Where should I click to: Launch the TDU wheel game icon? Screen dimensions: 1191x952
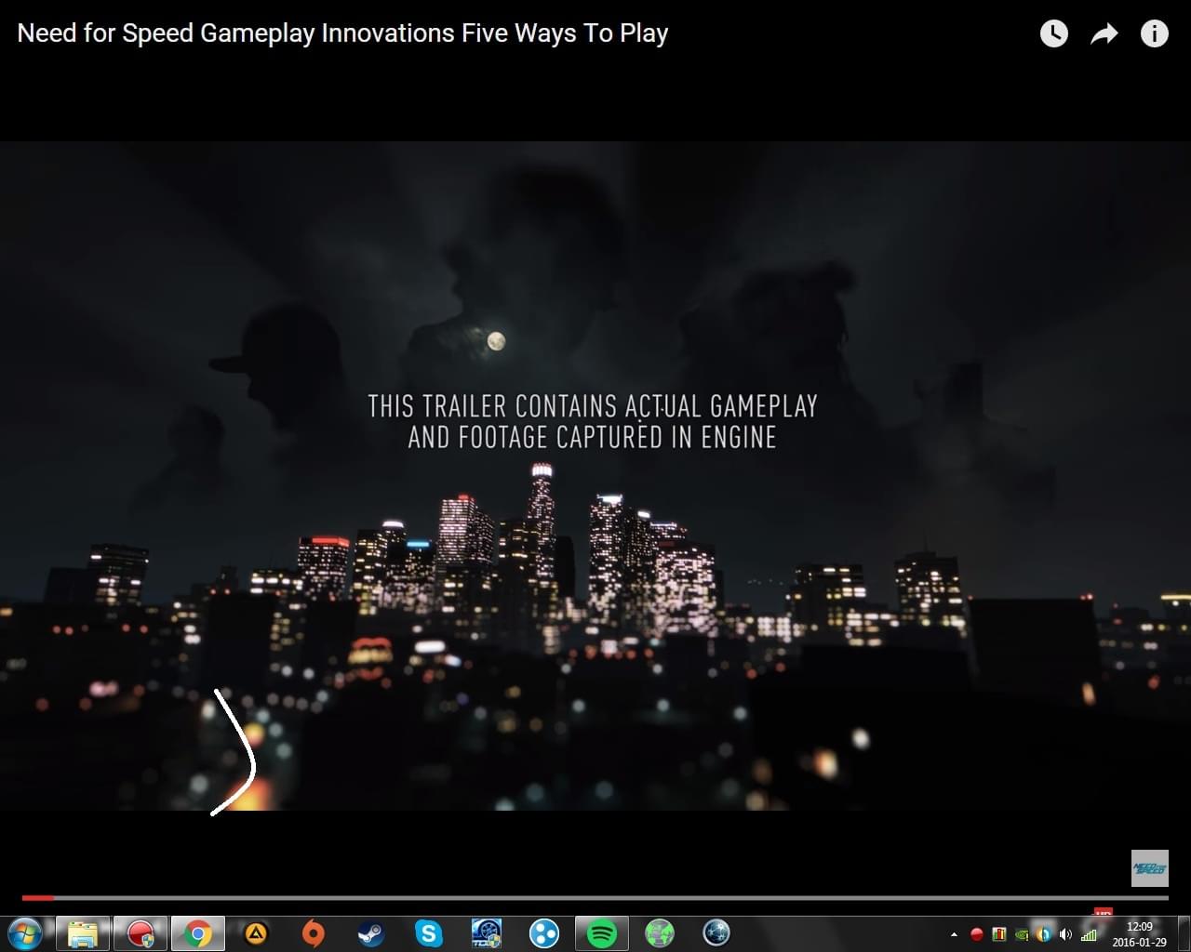click(487, 933)
